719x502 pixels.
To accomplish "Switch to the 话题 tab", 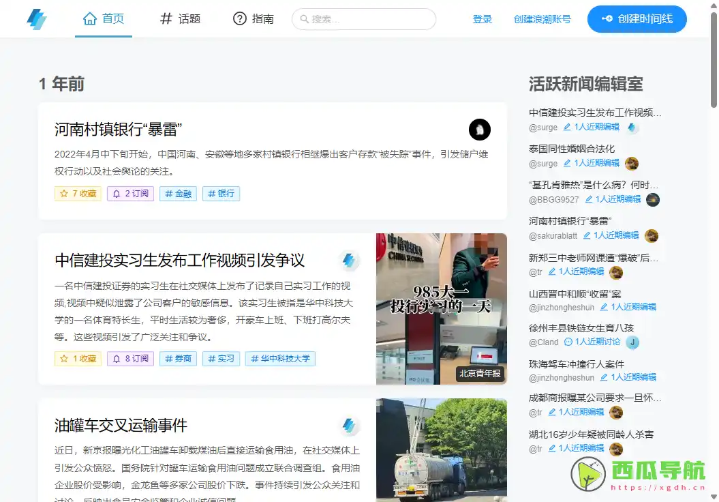I will point(180,19).
